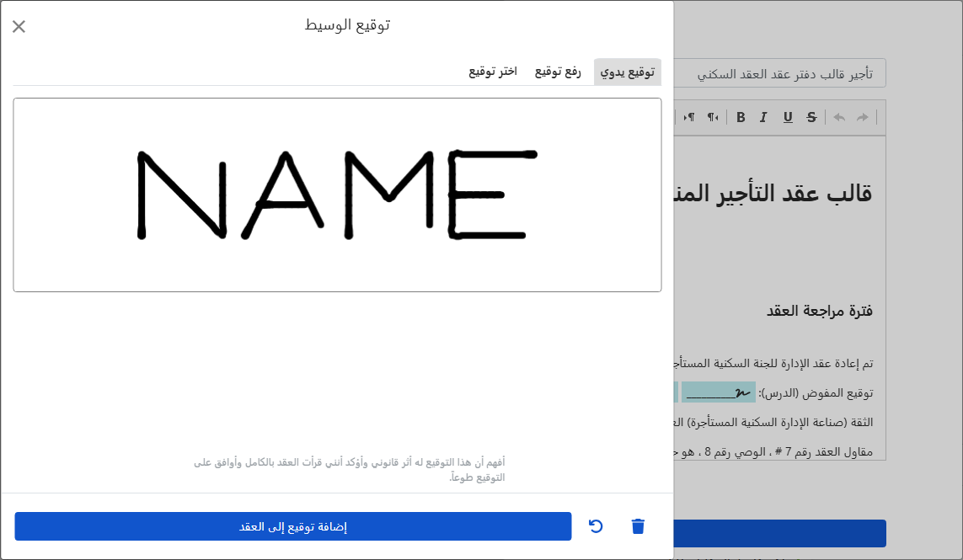Viewport: 963px width, 560px height.
Task: Toggle underline formatting in editor toolbar
Action: 788,117
